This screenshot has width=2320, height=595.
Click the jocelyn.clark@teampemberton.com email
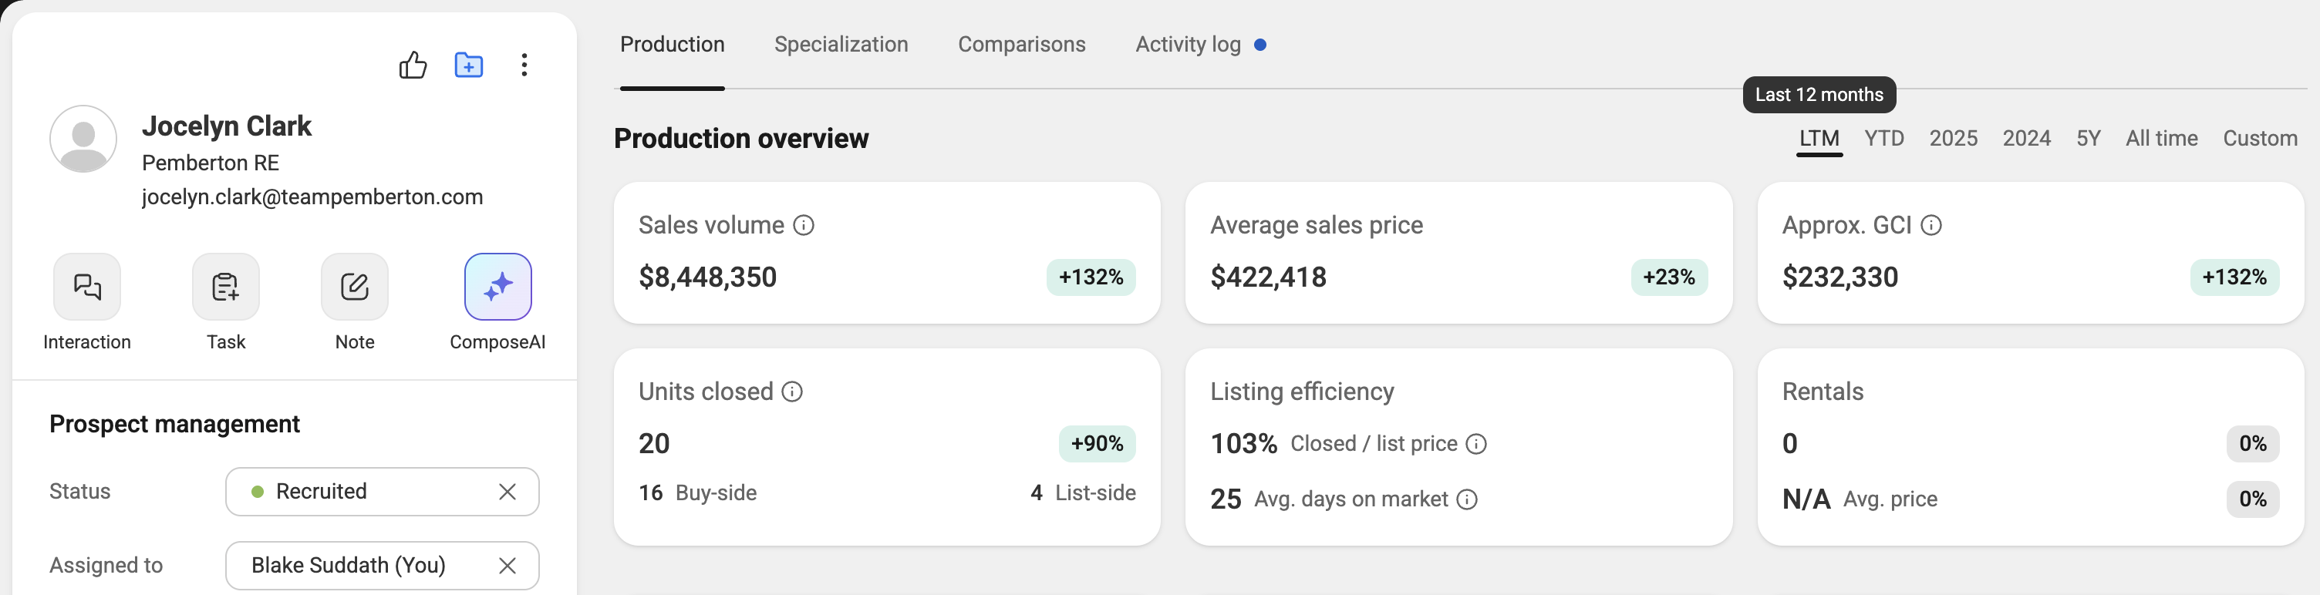[312, 197]
